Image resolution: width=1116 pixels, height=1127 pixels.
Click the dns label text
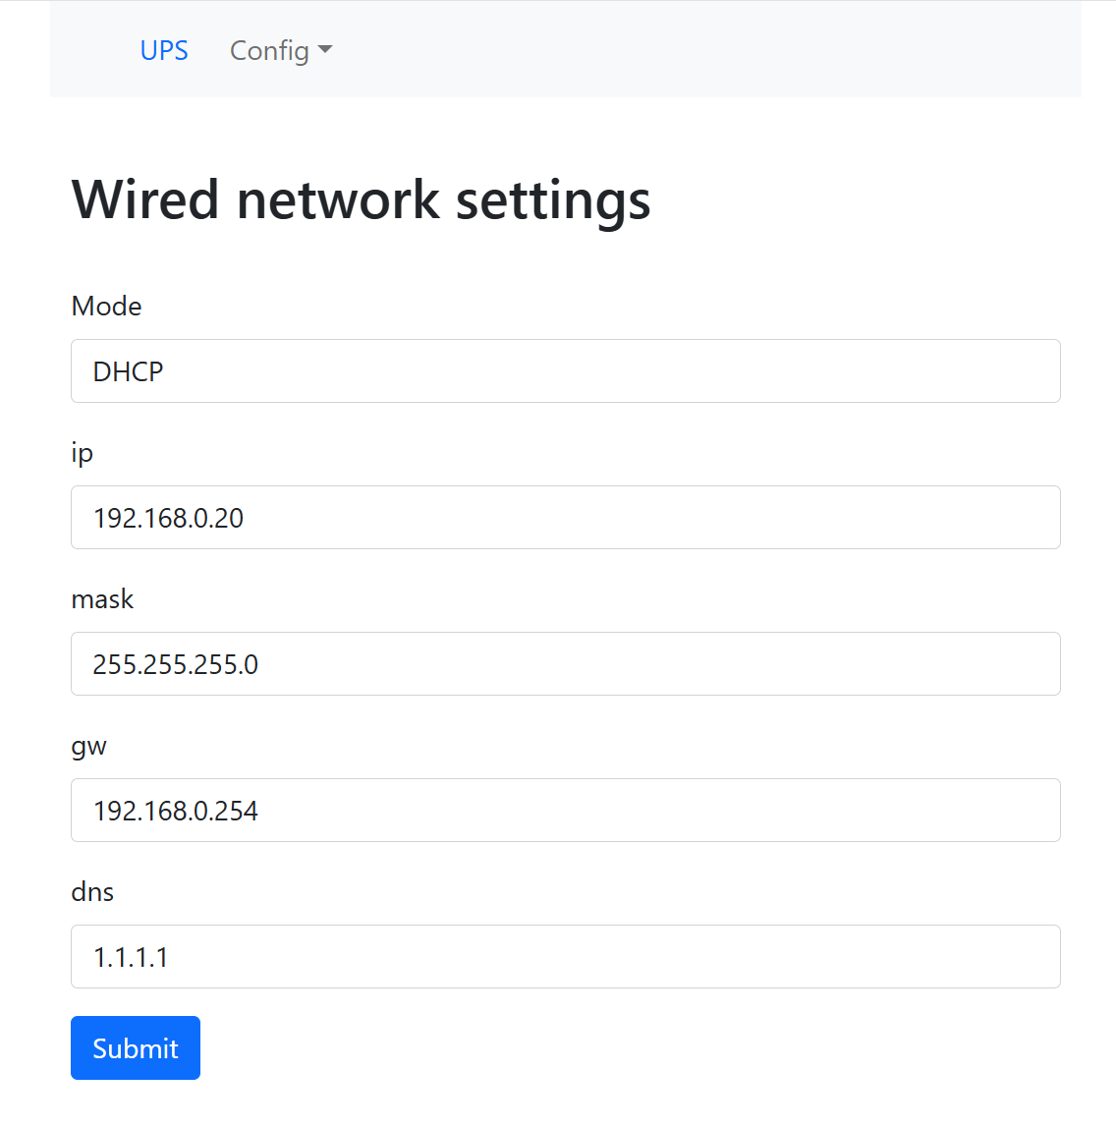92,892
